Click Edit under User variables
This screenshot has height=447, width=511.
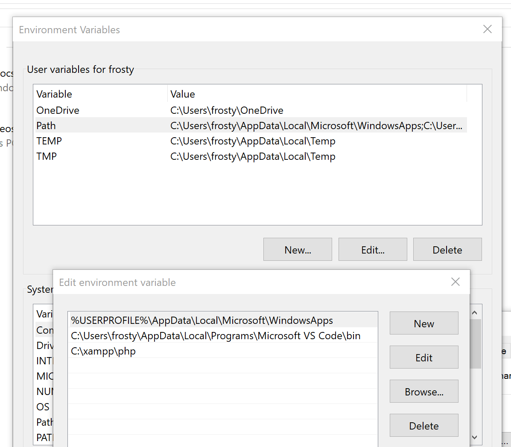[372, 249]
